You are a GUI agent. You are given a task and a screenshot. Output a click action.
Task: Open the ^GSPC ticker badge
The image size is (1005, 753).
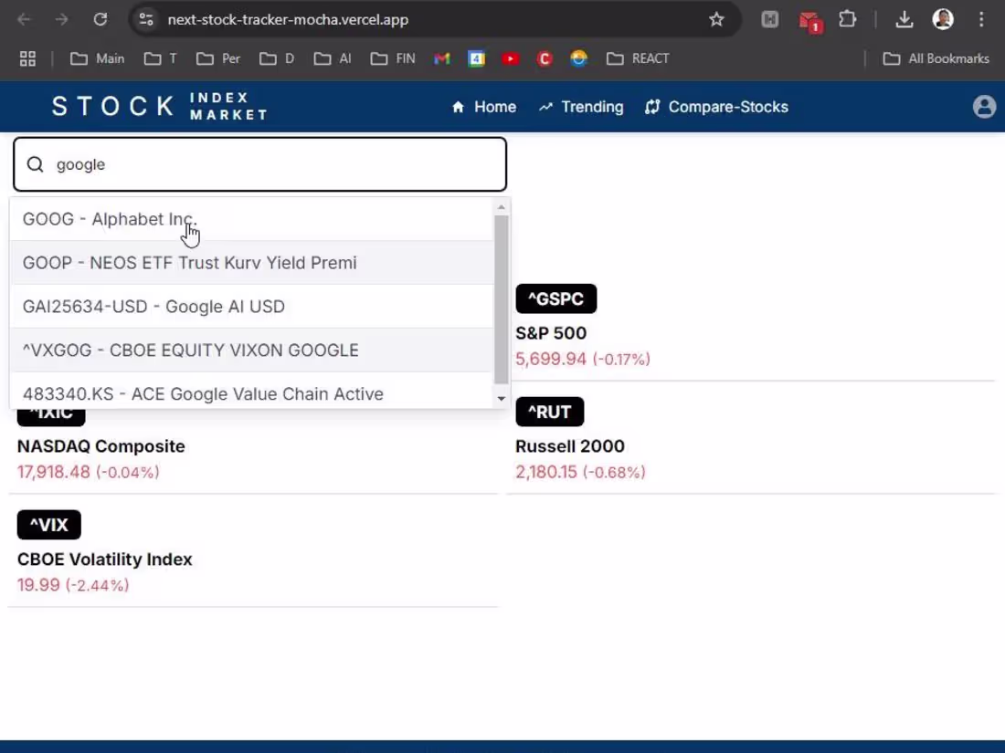tap(555, 299)
